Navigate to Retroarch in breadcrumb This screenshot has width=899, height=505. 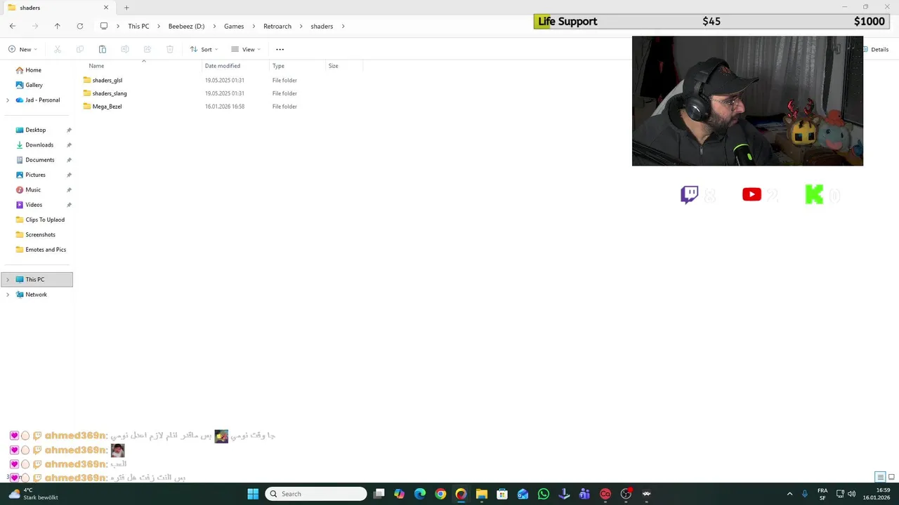(277, 26)
